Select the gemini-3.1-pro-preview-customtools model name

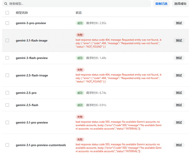[41, 145]
